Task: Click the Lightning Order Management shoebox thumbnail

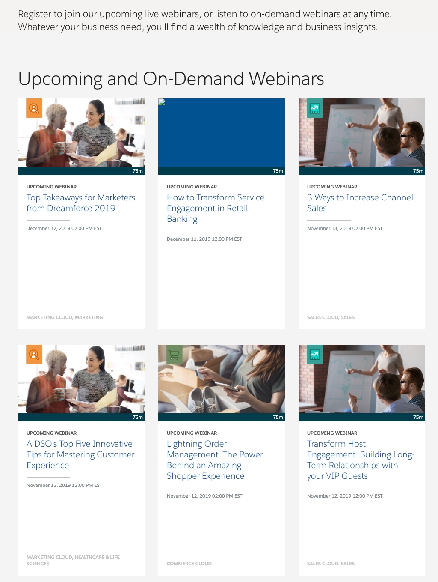Action: coord(222,379)
